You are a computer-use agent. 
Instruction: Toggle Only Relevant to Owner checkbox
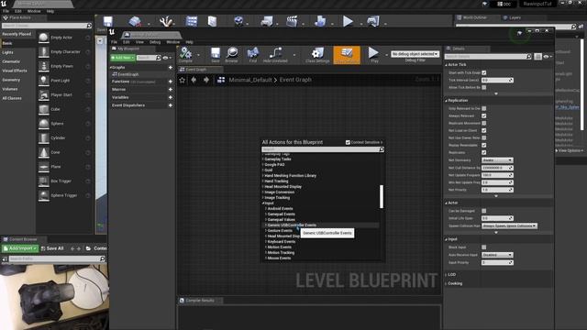click(484, 108)
